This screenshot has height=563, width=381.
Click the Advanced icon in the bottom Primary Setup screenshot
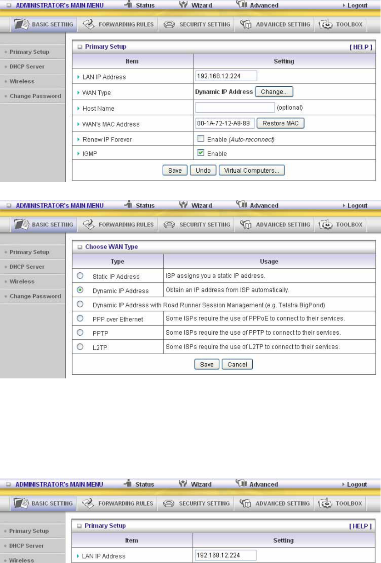point(241,484)
